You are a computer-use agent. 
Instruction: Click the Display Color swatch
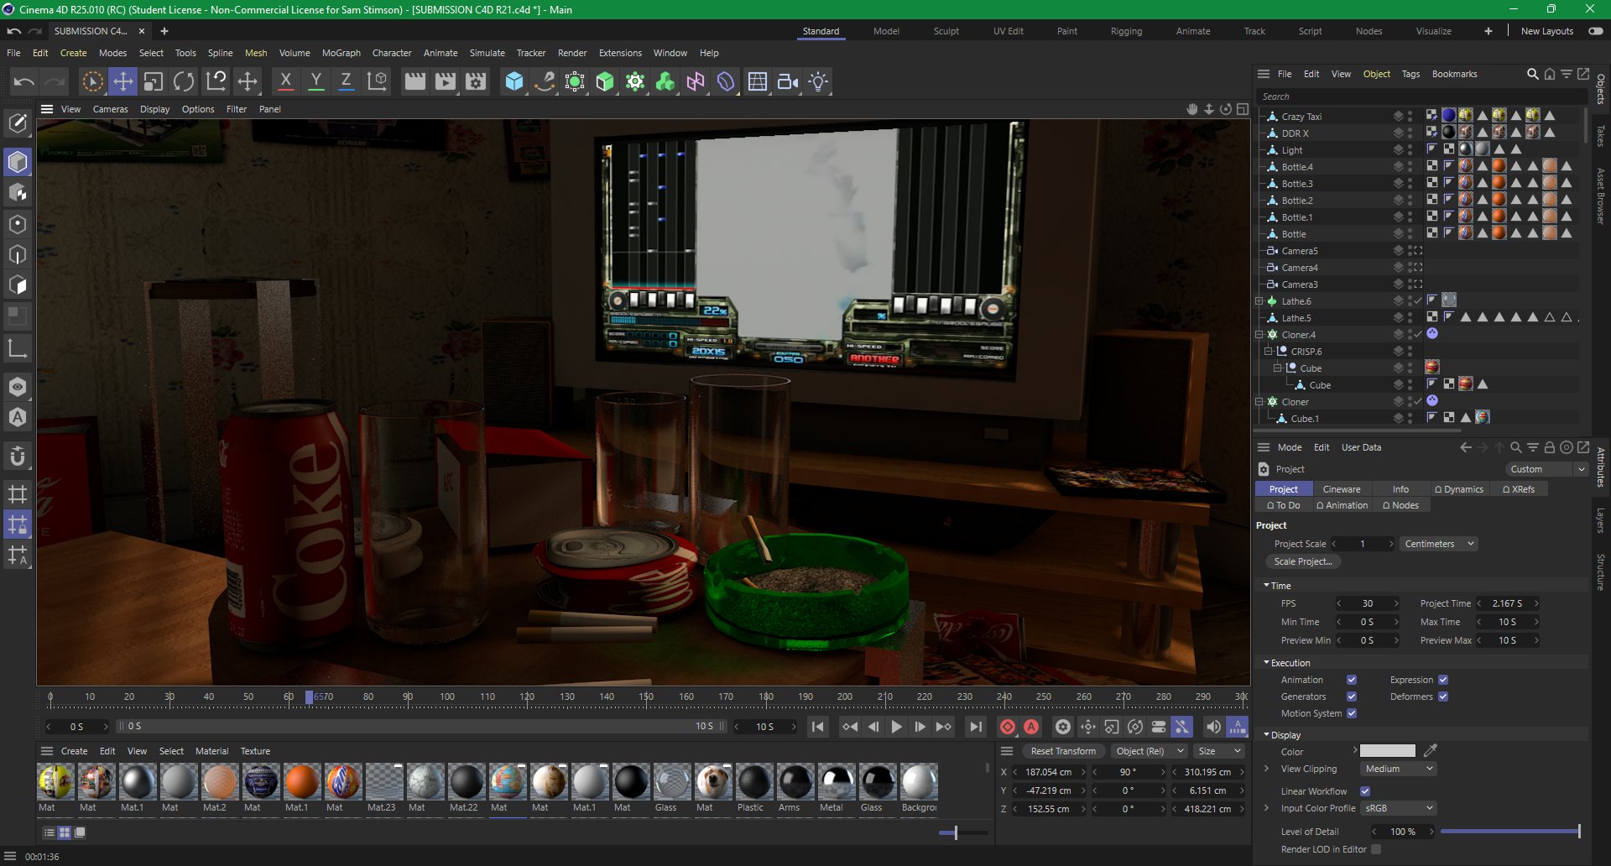point(1387,751)
